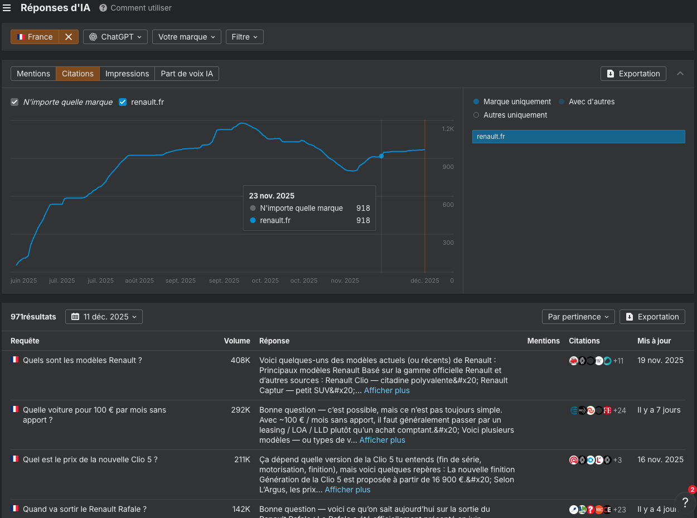Screen dimensions: 697x518
Task: Open the ChatGPT model dropdown
Action: click(x=115, y=37)
